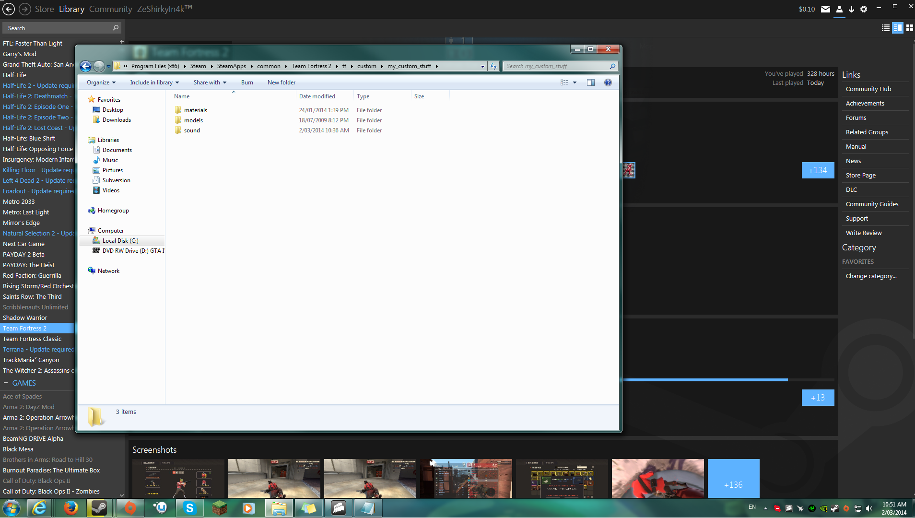Open Include in library dropdown
The height and width of the screenshot is (518, 915).
(154, 82)
